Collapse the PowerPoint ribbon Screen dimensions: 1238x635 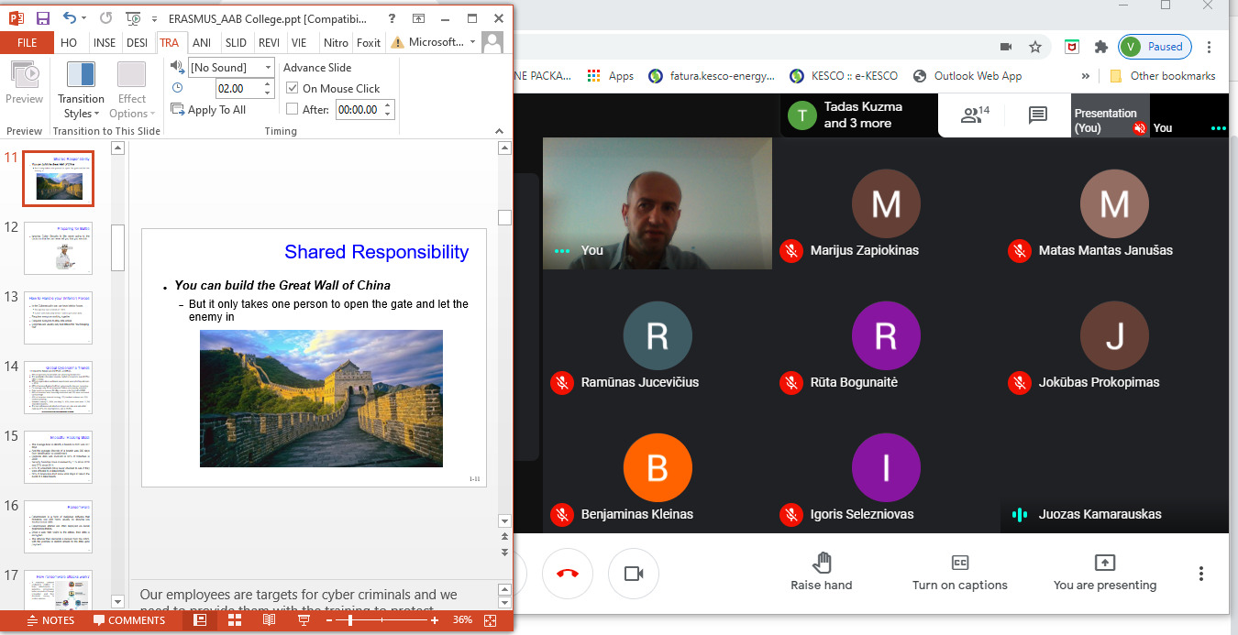coord(500,131)
